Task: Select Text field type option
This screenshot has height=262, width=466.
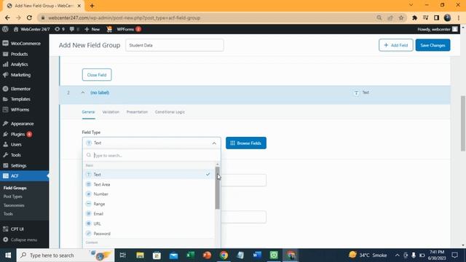Action: pyautogui.click(x=149, y=175)
